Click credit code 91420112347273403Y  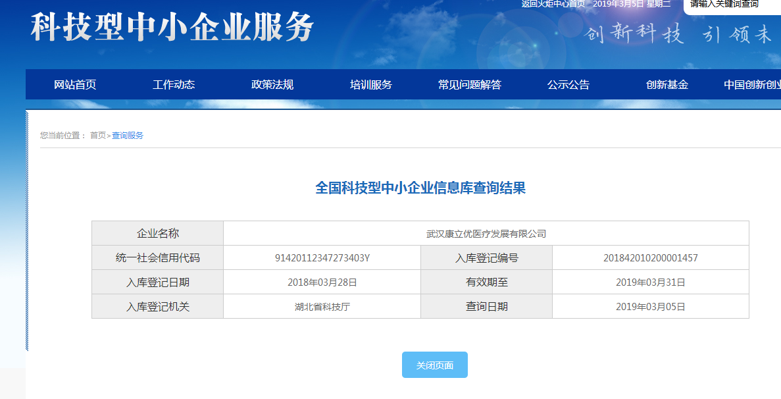[x=322, y=258]
